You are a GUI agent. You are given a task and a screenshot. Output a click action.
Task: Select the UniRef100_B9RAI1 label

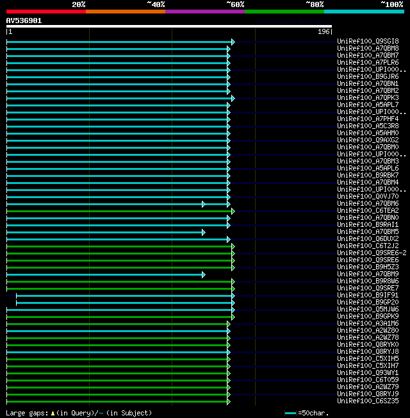368,225
